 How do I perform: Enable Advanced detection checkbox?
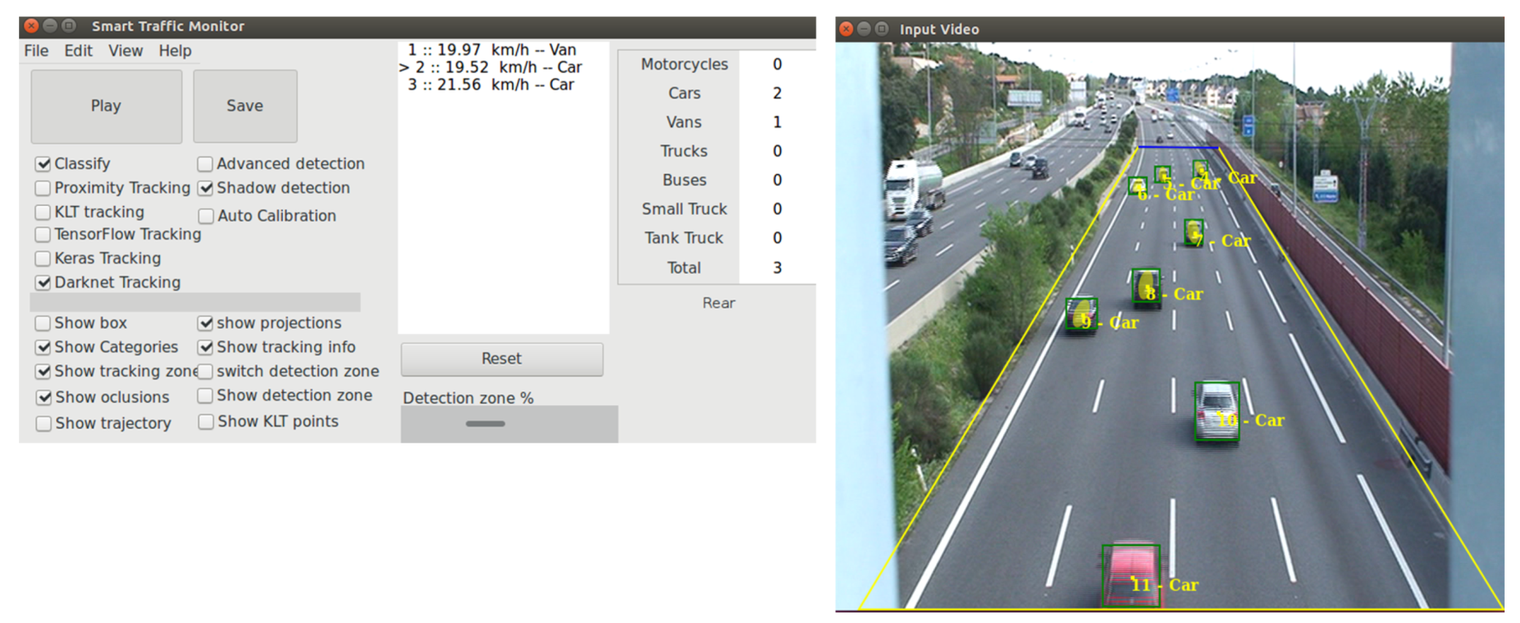tap(206, 164)
